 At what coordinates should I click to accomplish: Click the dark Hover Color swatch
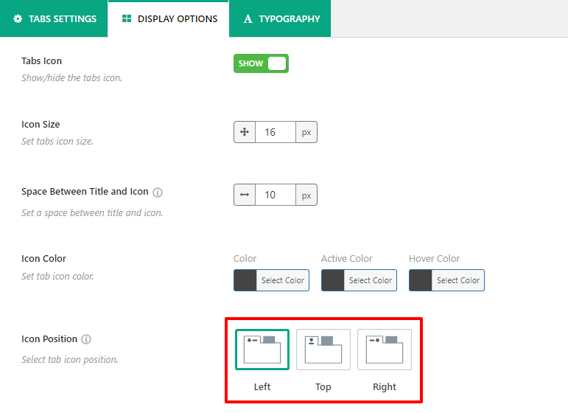[421, 280]
